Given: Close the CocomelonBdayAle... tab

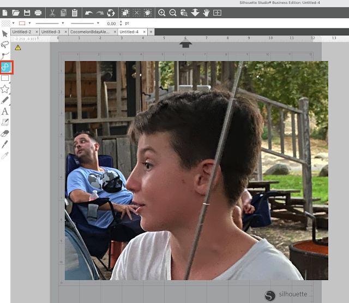Looking at the screenshot, I should [115, 32].
